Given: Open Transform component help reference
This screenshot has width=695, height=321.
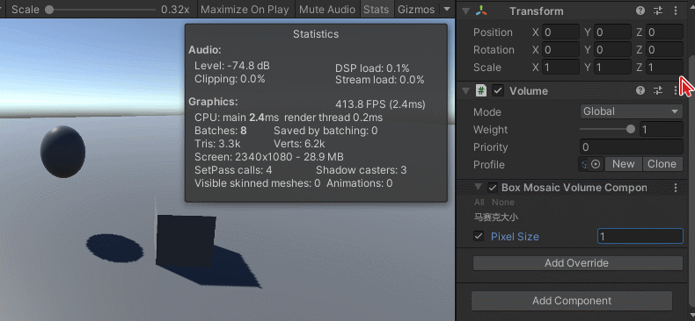Looking at the screenshot, I should (x=640, y=11).
